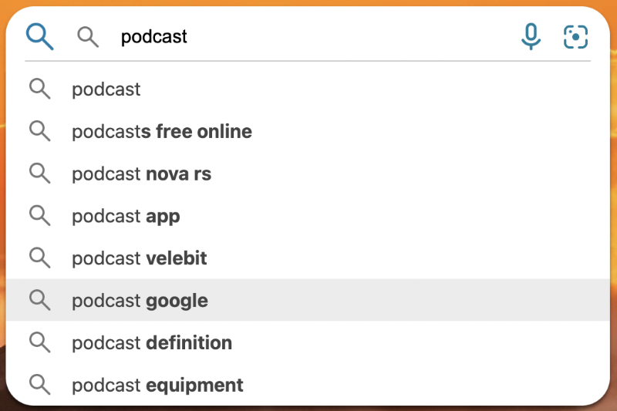
Task: Pick the 'podcast app' suggestion
Action: pos(308,216)
